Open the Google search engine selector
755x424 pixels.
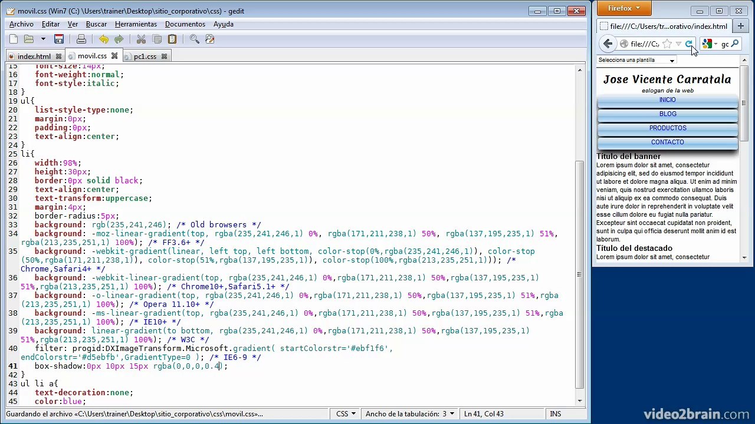709,44
